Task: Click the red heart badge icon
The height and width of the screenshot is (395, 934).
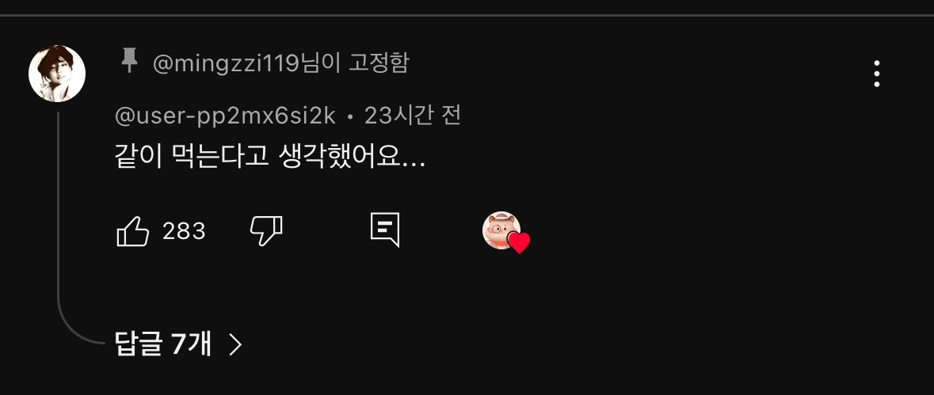Action: [519, 243]
